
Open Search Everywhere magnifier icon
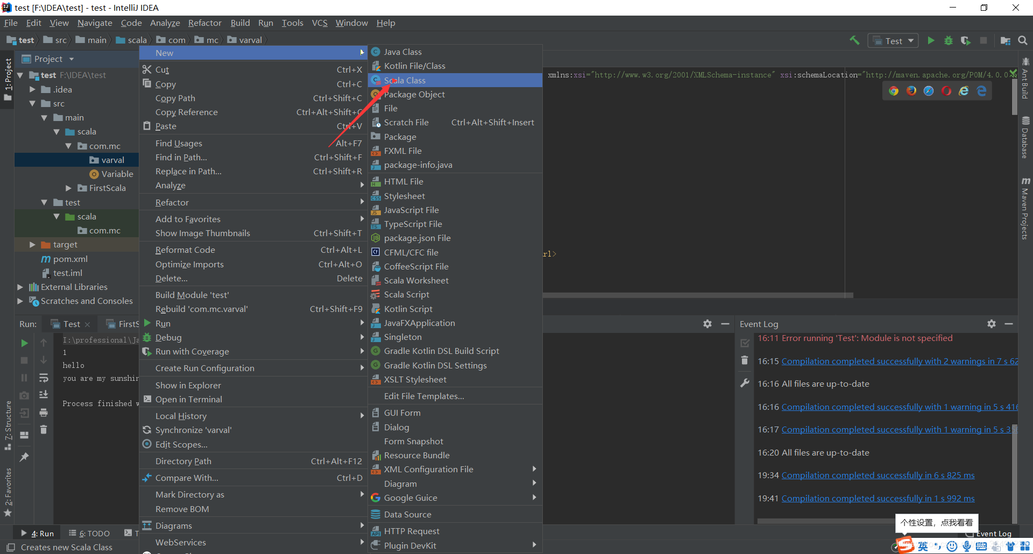click(x=1023, y=40)
